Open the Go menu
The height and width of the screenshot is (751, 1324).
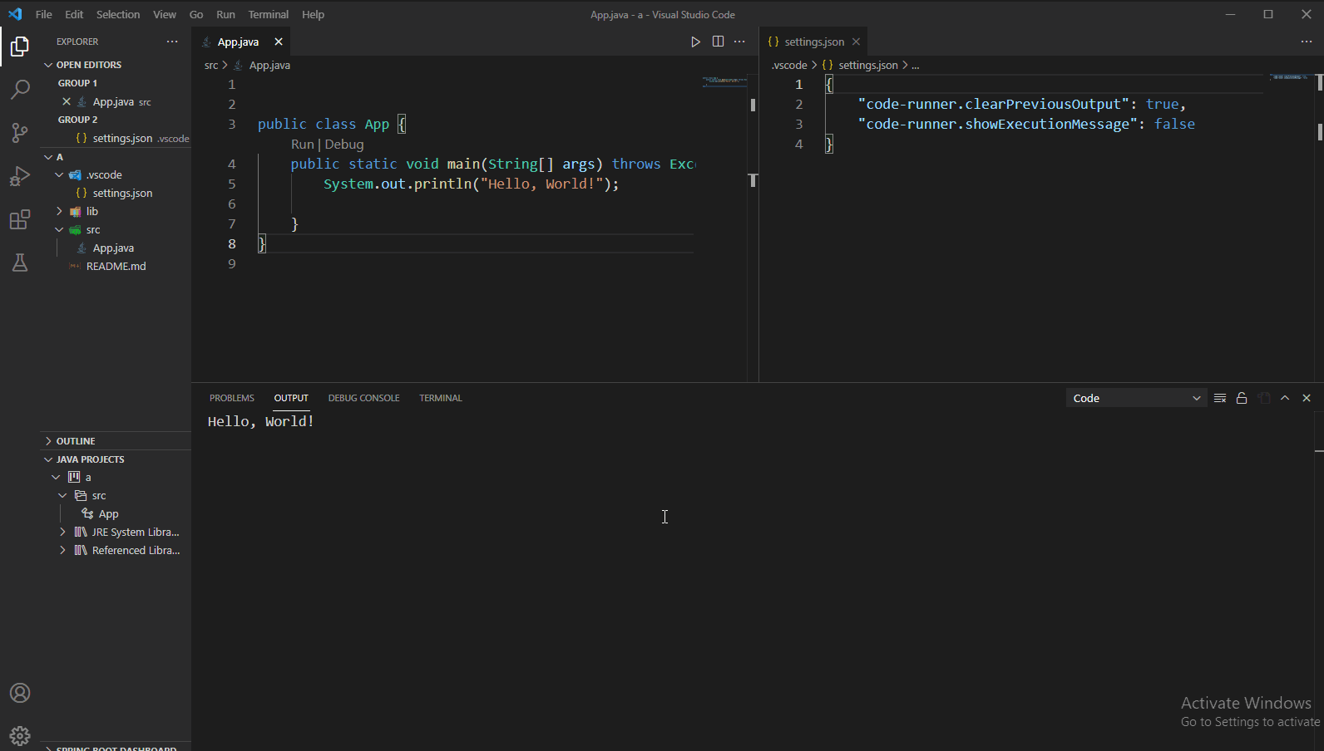pyautogui.click(x=196, y=14)
